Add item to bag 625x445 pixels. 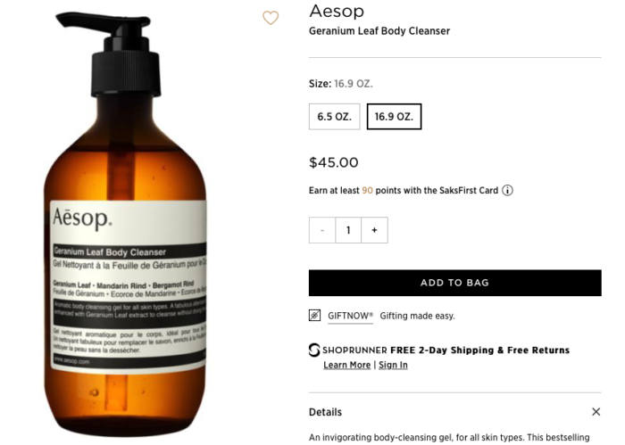point(454,283)
